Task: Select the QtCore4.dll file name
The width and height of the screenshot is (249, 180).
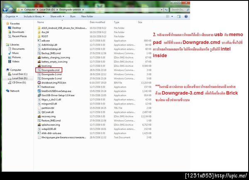Action: point(48,112)
